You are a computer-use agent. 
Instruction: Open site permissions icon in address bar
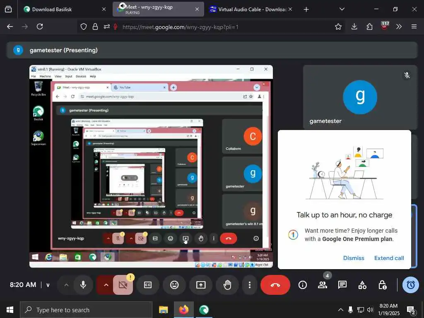(107, 26)
